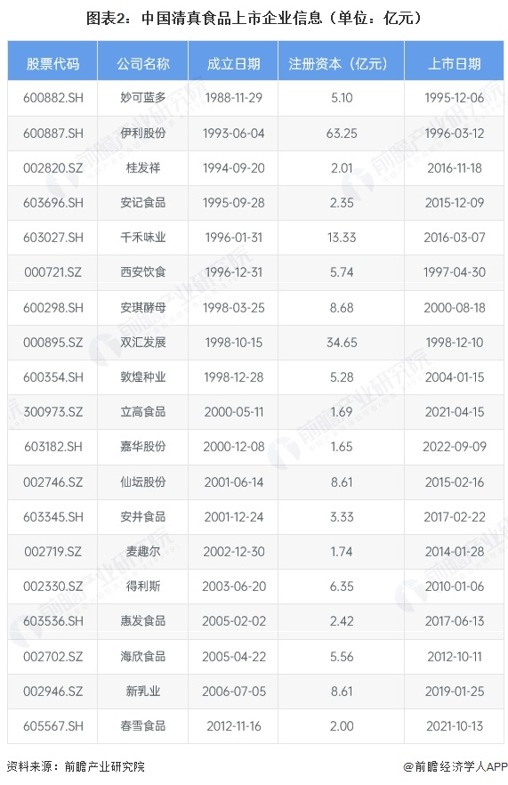
Task: Click the 成立日期 column header
Action: click(233, 64)
